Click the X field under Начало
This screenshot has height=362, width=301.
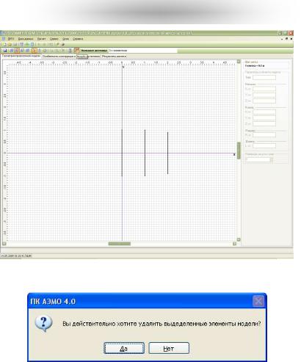tap(264, 89)
